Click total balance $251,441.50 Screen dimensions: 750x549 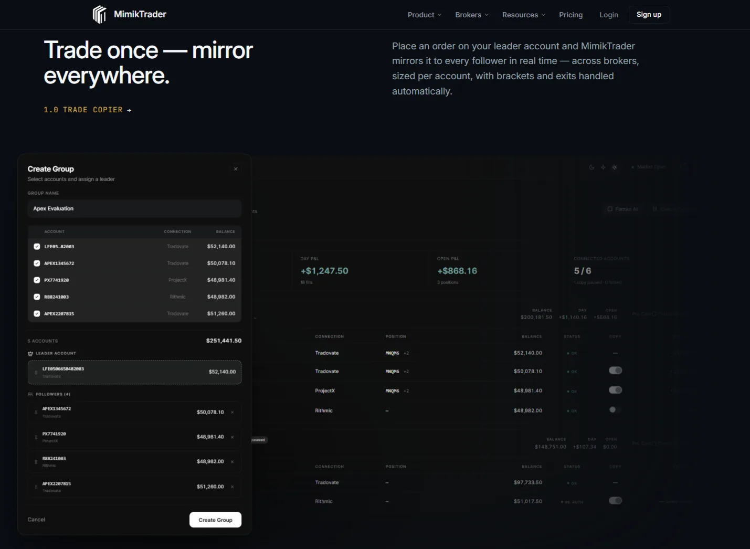[x=224, y=341]
